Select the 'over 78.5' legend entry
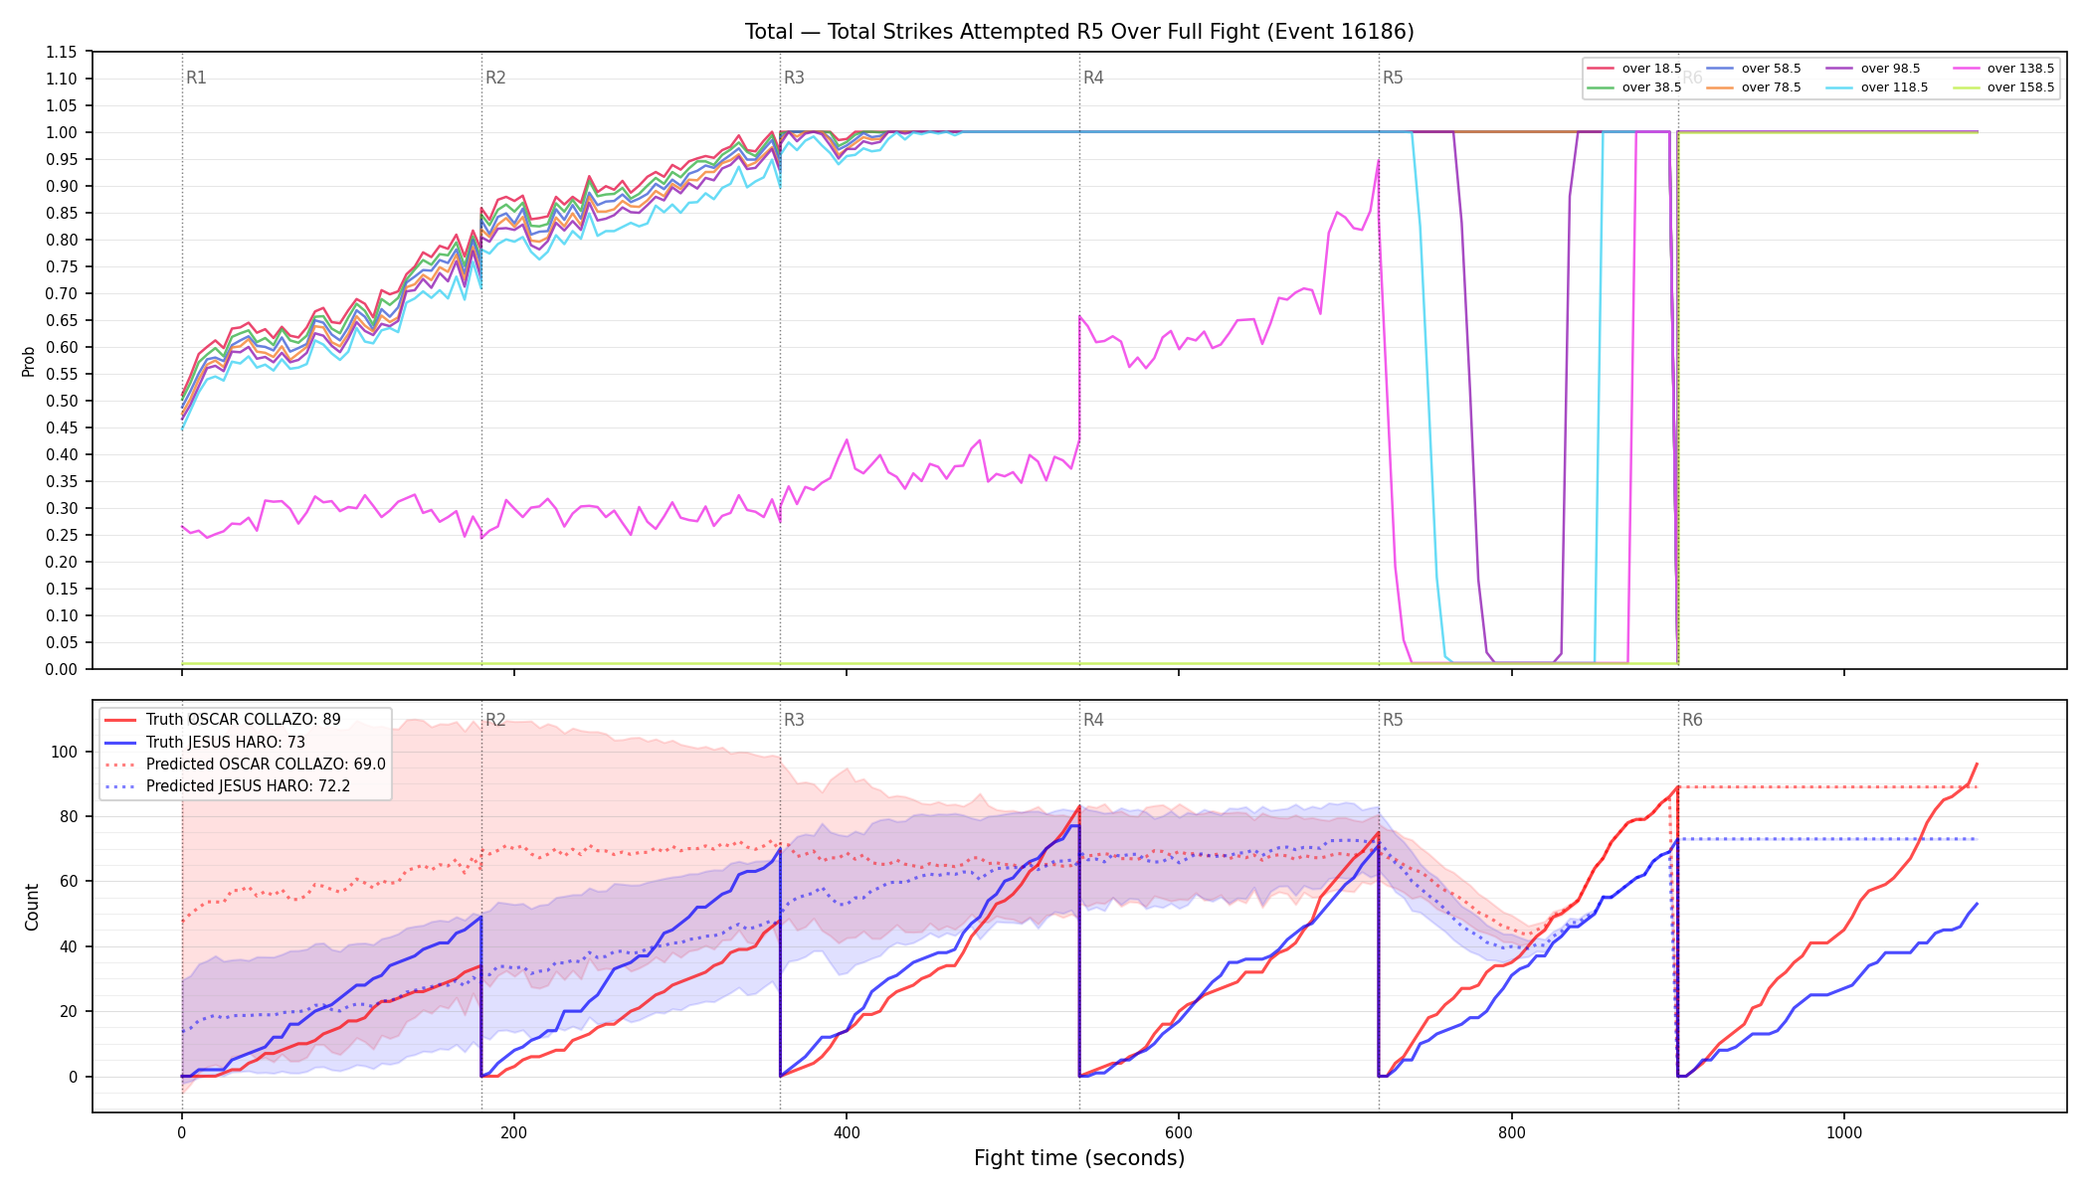 pos(1754,87)
